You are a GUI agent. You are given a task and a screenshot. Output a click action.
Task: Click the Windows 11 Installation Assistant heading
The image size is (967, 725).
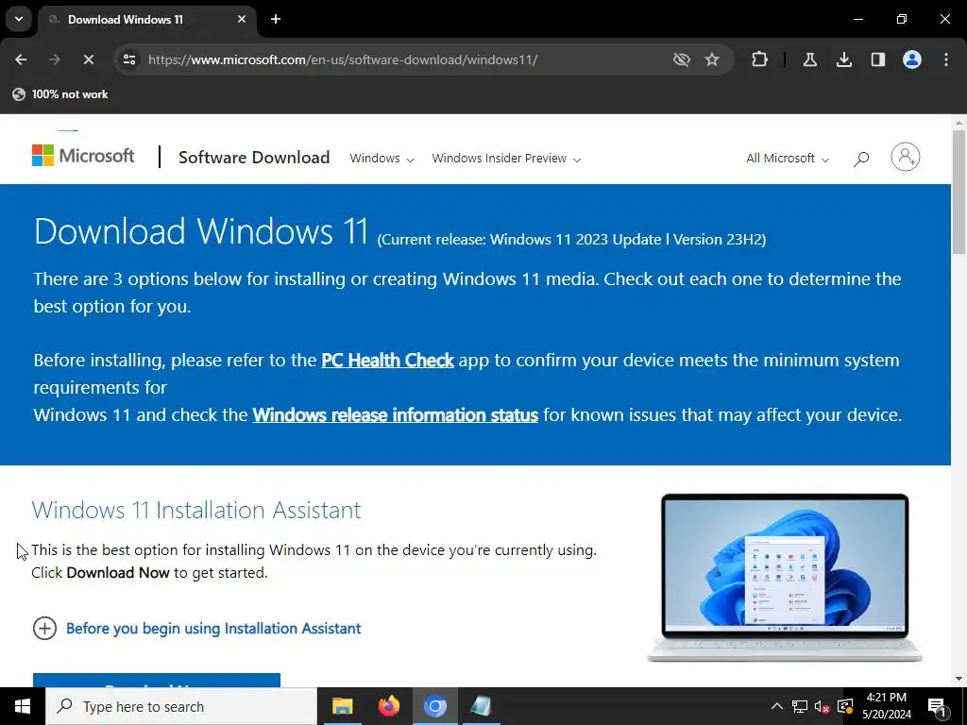(x=196, y=511)
